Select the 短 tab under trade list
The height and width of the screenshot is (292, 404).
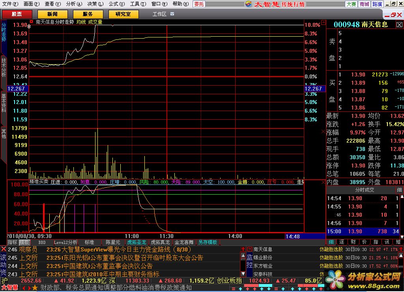pos(398,242)
